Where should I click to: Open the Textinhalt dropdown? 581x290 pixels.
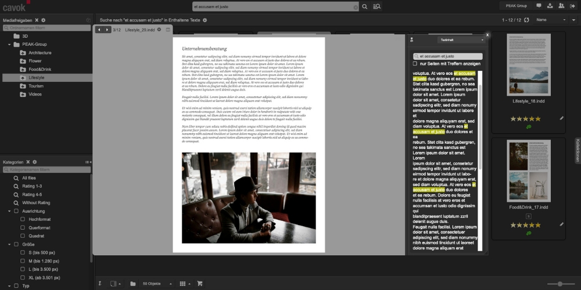tap(461, 40)
